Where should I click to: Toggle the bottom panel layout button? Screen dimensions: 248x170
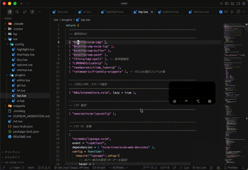[232, 3]
